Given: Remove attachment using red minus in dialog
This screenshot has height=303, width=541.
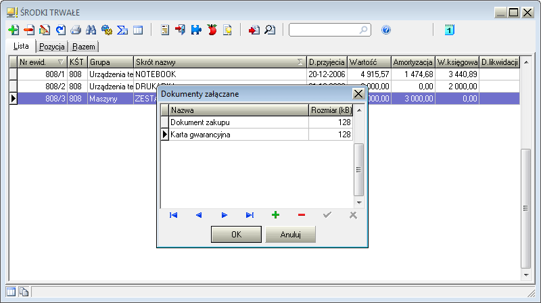Looking at the screenshot, I should tap(301, 215).
